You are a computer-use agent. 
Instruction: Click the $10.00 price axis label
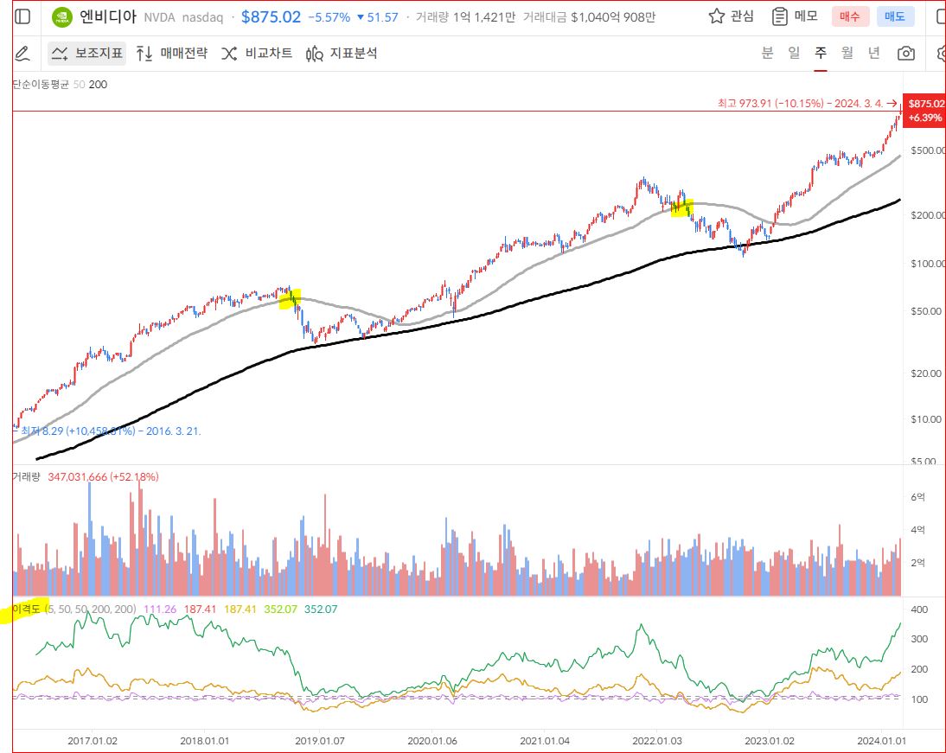tap(926, 419)
